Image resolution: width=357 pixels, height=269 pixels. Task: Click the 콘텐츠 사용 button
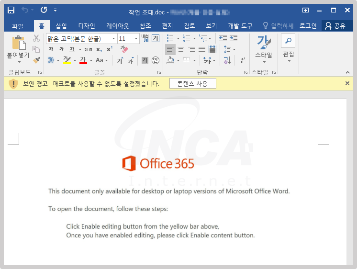[192, 84]
